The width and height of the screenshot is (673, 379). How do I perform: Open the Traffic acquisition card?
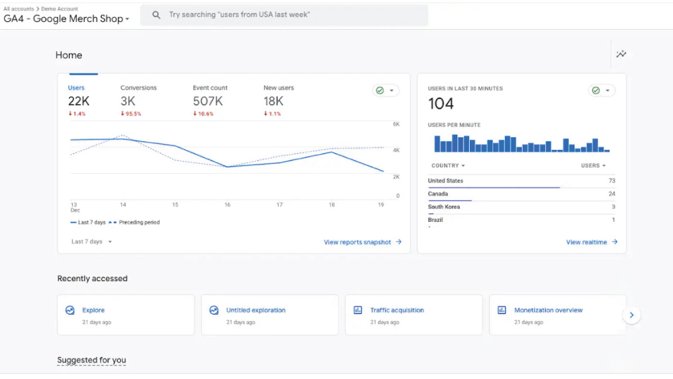413,315
